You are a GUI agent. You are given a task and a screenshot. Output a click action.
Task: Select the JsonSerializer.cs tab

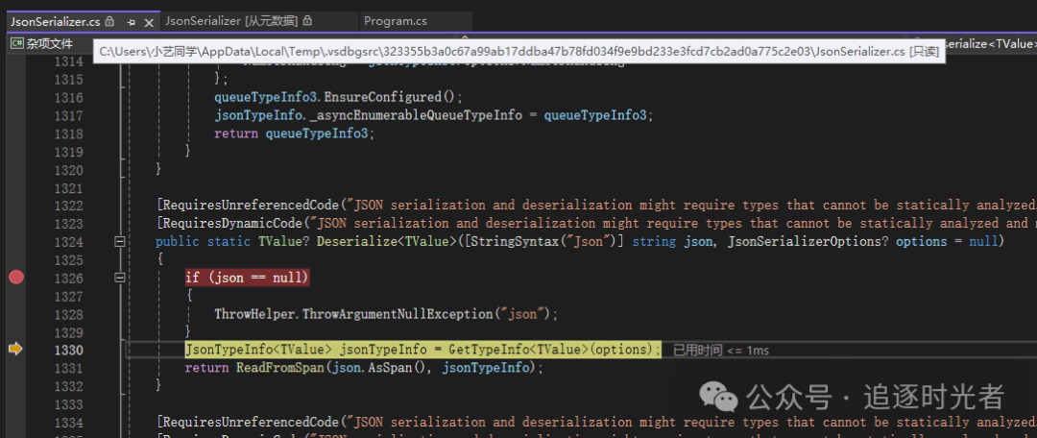coord(54,20)
